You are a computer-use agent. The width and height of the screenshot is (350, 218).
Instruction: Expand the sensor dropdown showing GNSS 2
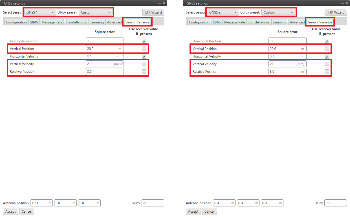(223, 12)
